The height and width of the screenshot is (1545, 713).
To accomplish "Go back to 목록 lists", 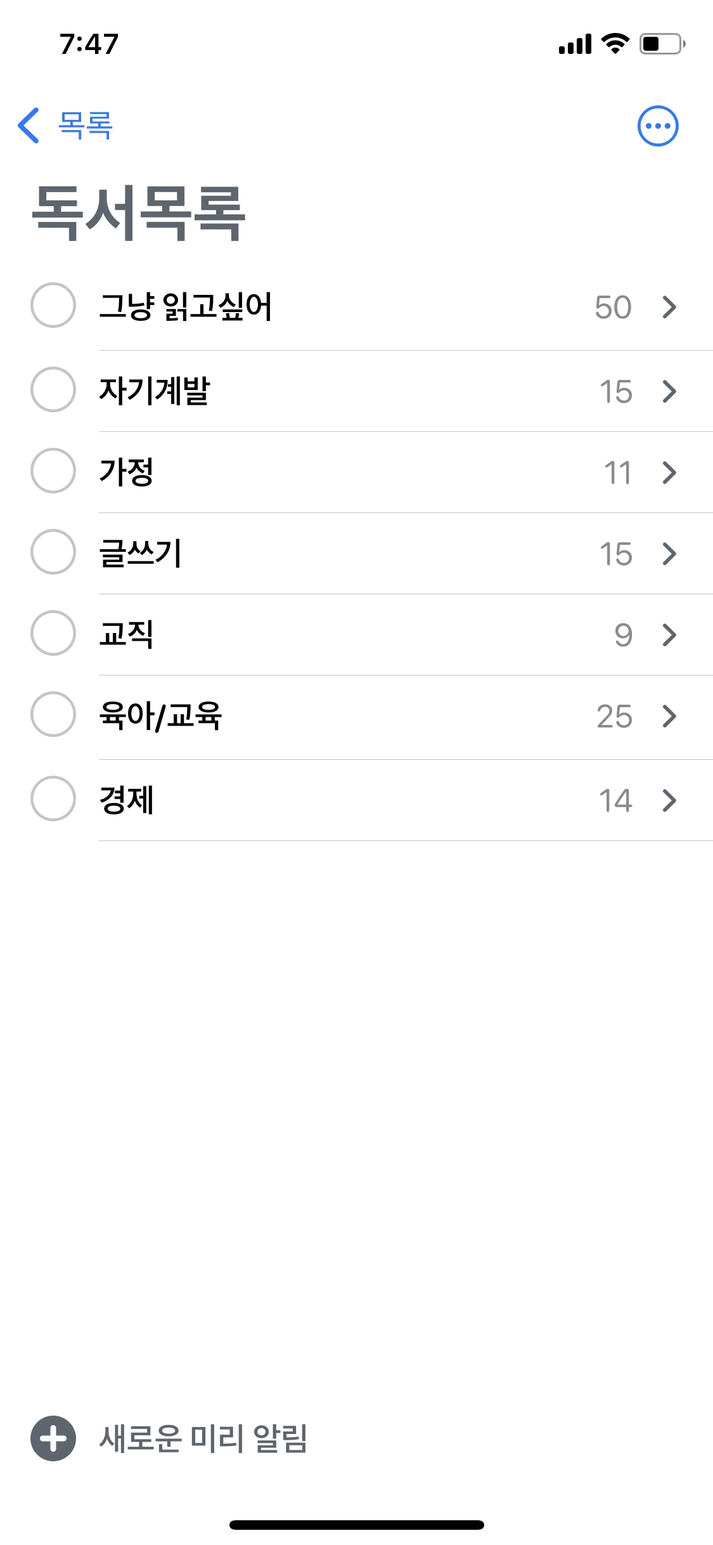I will tap(85, 126).
